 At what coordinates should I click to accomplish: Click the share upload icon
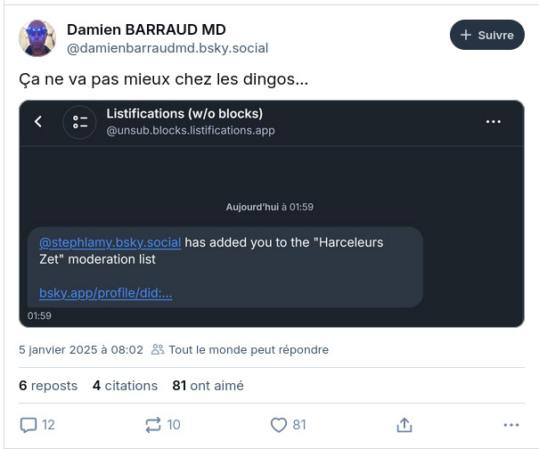(x=404, y=425)
